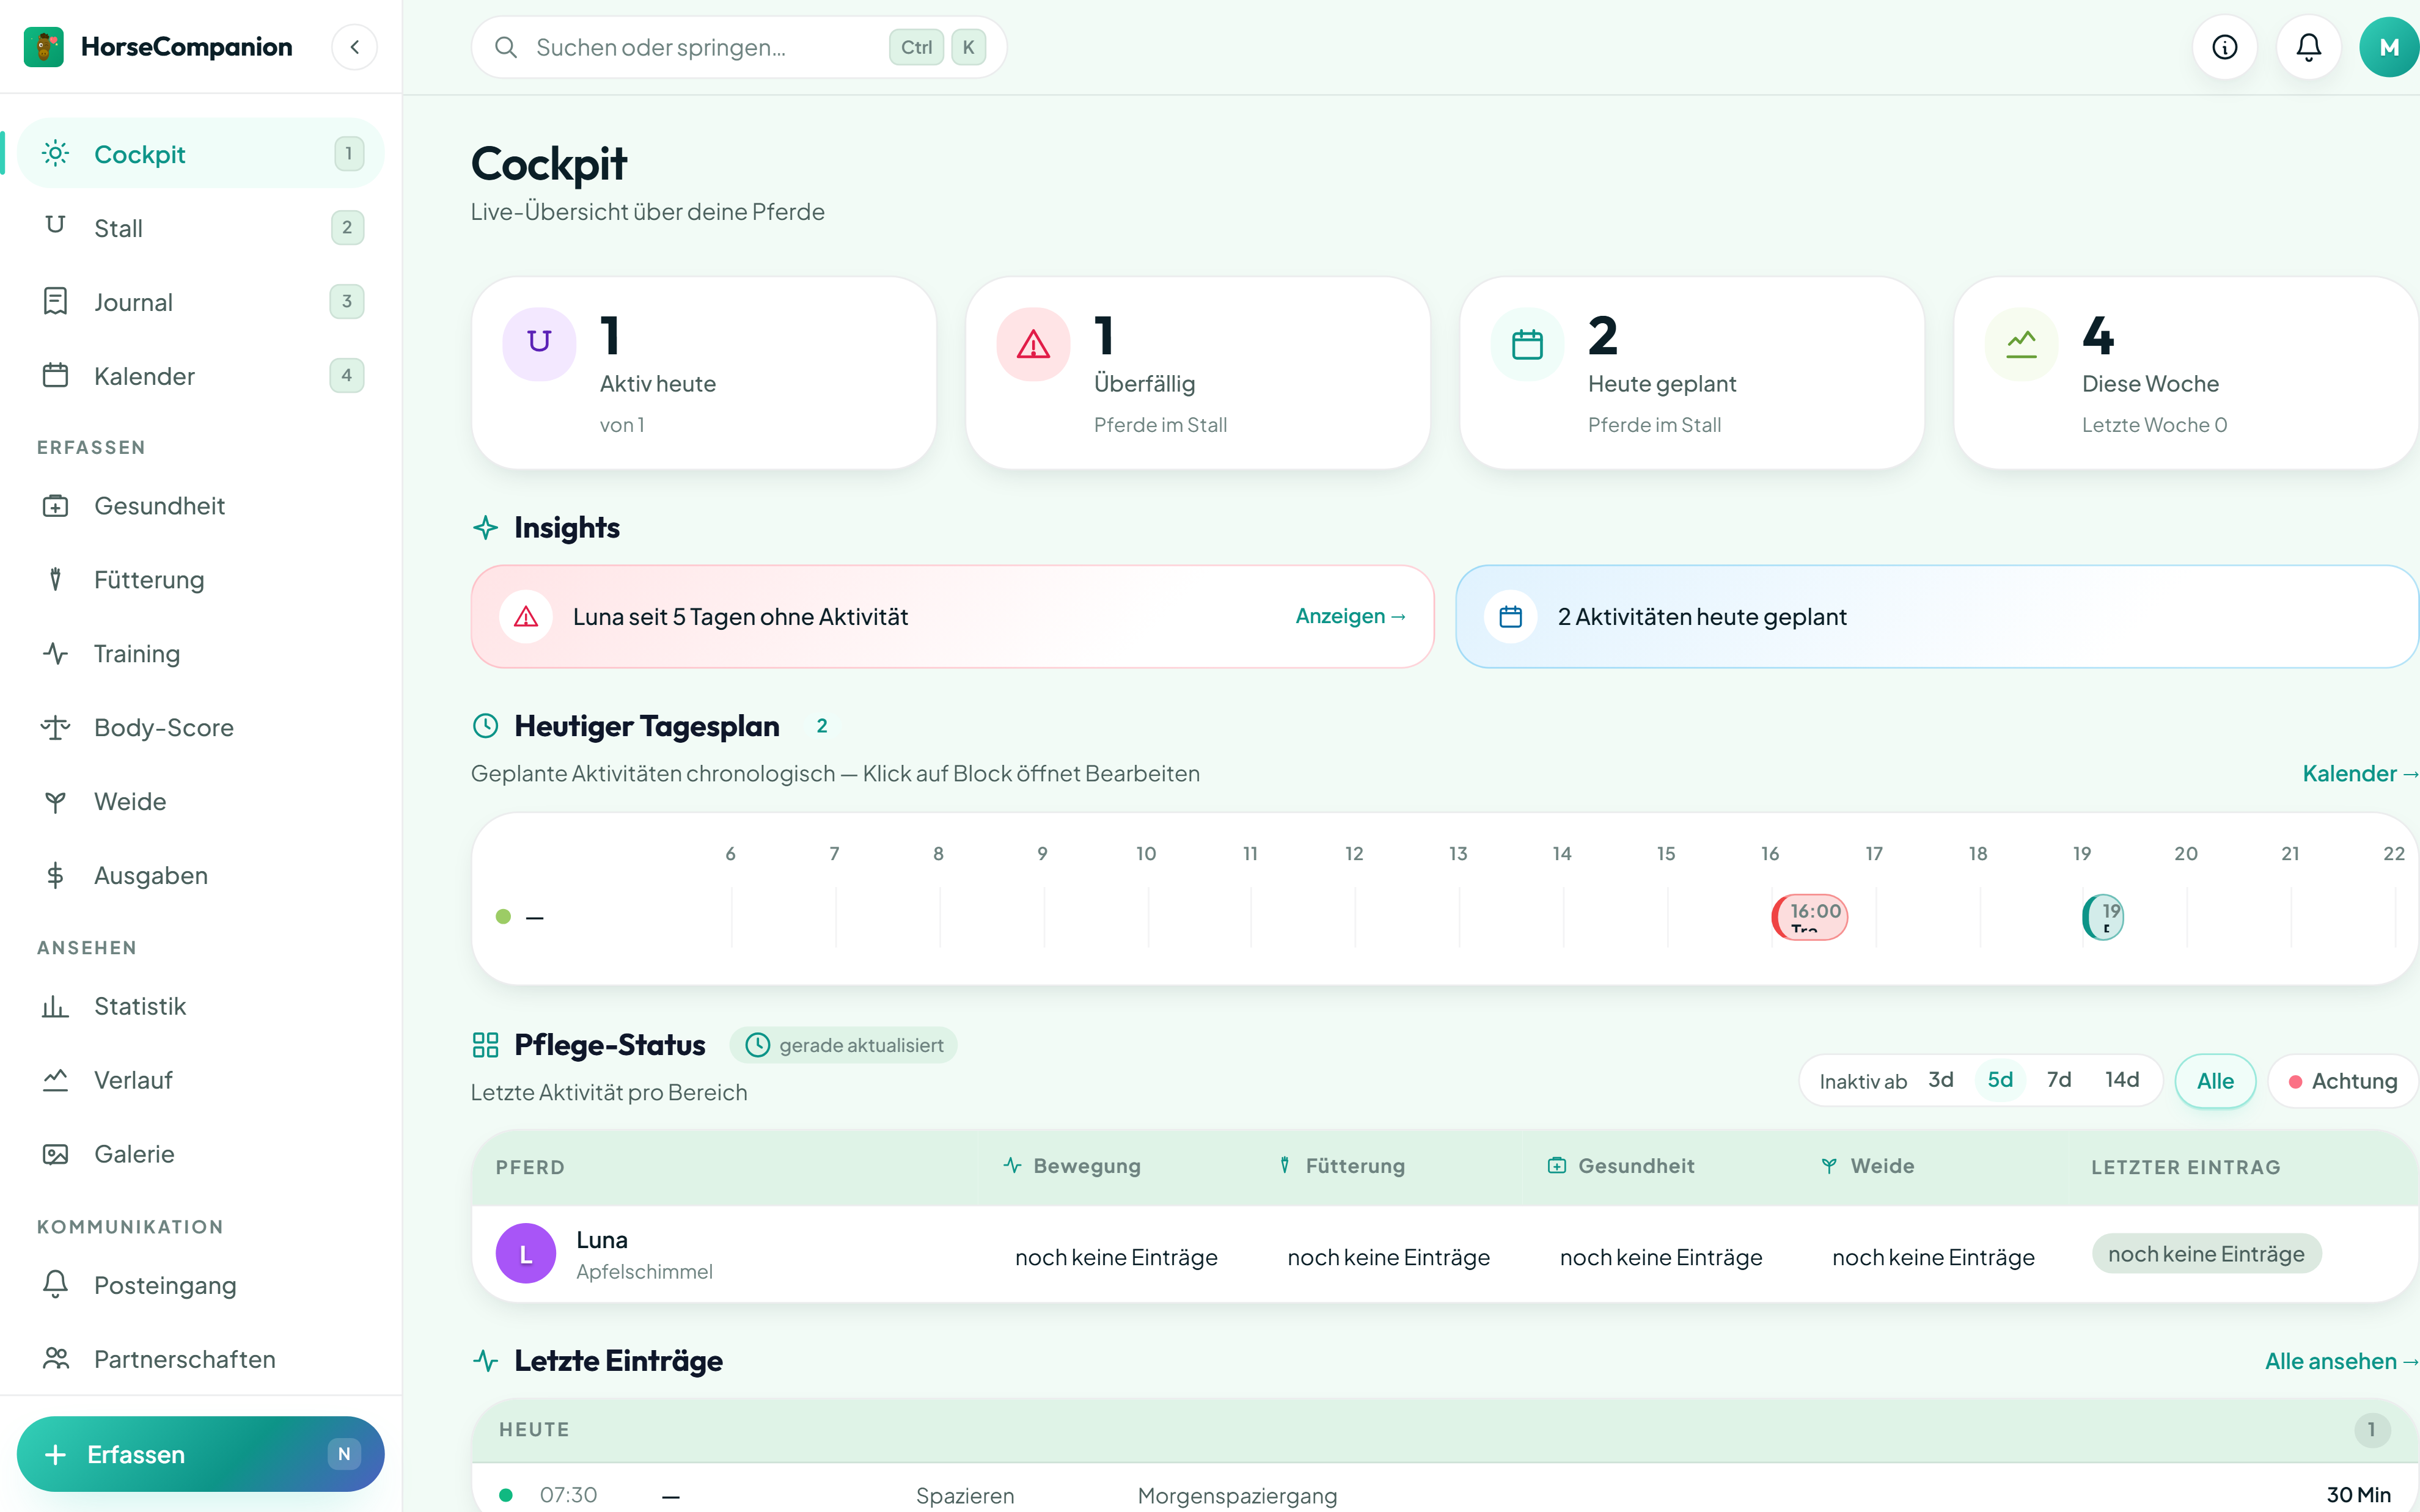Click the 'noch keine Einträge' badge under 'Letzter Eintrag'
The width and height of the screenshot is (2420, 1512).
tap(2207, 1254)
